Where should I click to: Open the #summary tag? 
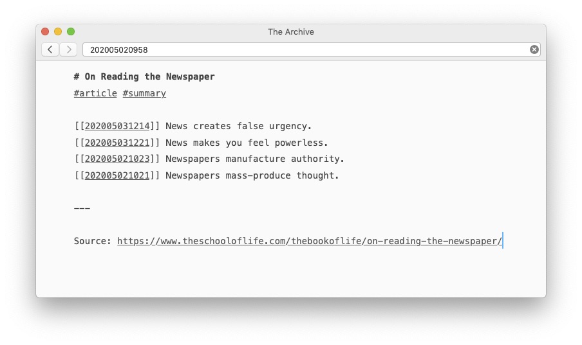[x=144, y=93]
